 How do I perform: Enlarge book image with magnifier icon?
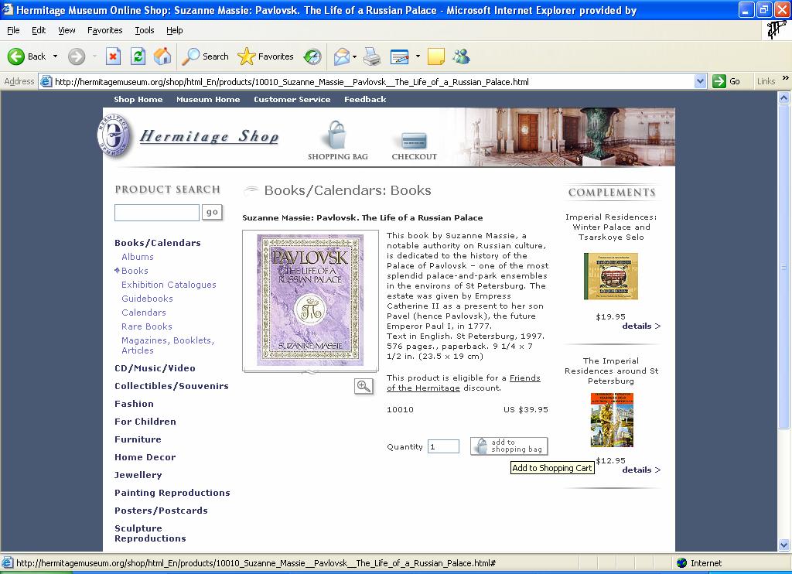coord(364,387)
